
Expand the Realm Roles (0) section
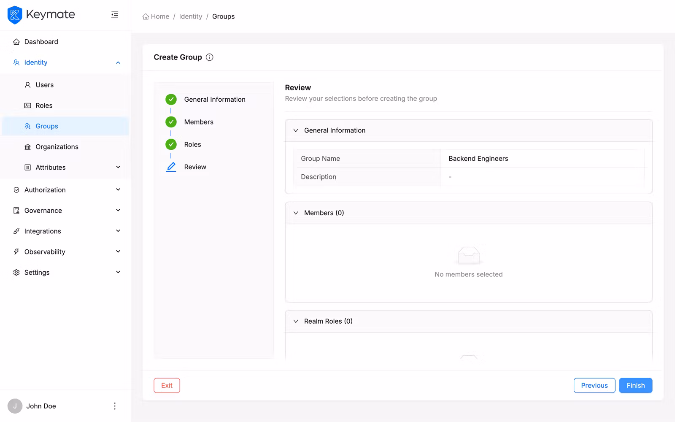point(296,321)
